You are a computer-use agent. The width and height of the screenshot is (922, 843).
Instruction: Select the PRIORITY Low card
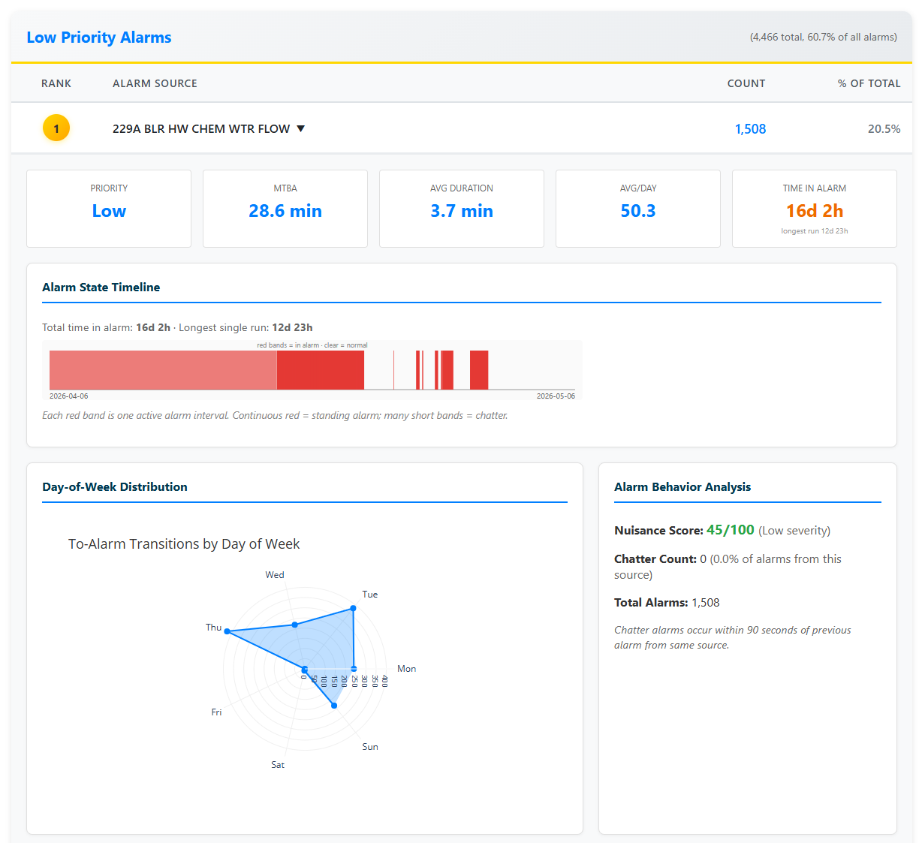click(x=109, y=209)
